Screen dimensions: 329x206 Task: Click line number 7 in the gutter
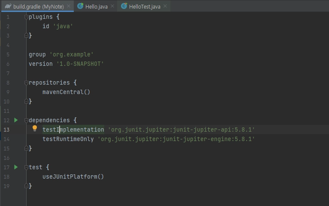[x=8, y=74]
